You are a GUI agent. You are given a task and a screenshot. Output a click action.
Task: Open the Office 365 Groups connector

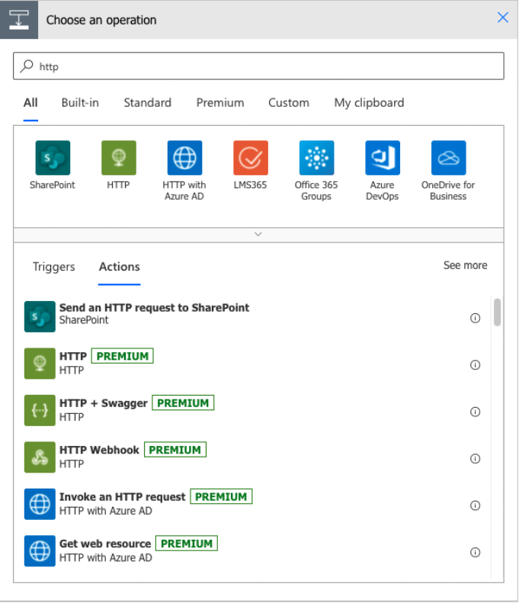click(x=316, y=158)
